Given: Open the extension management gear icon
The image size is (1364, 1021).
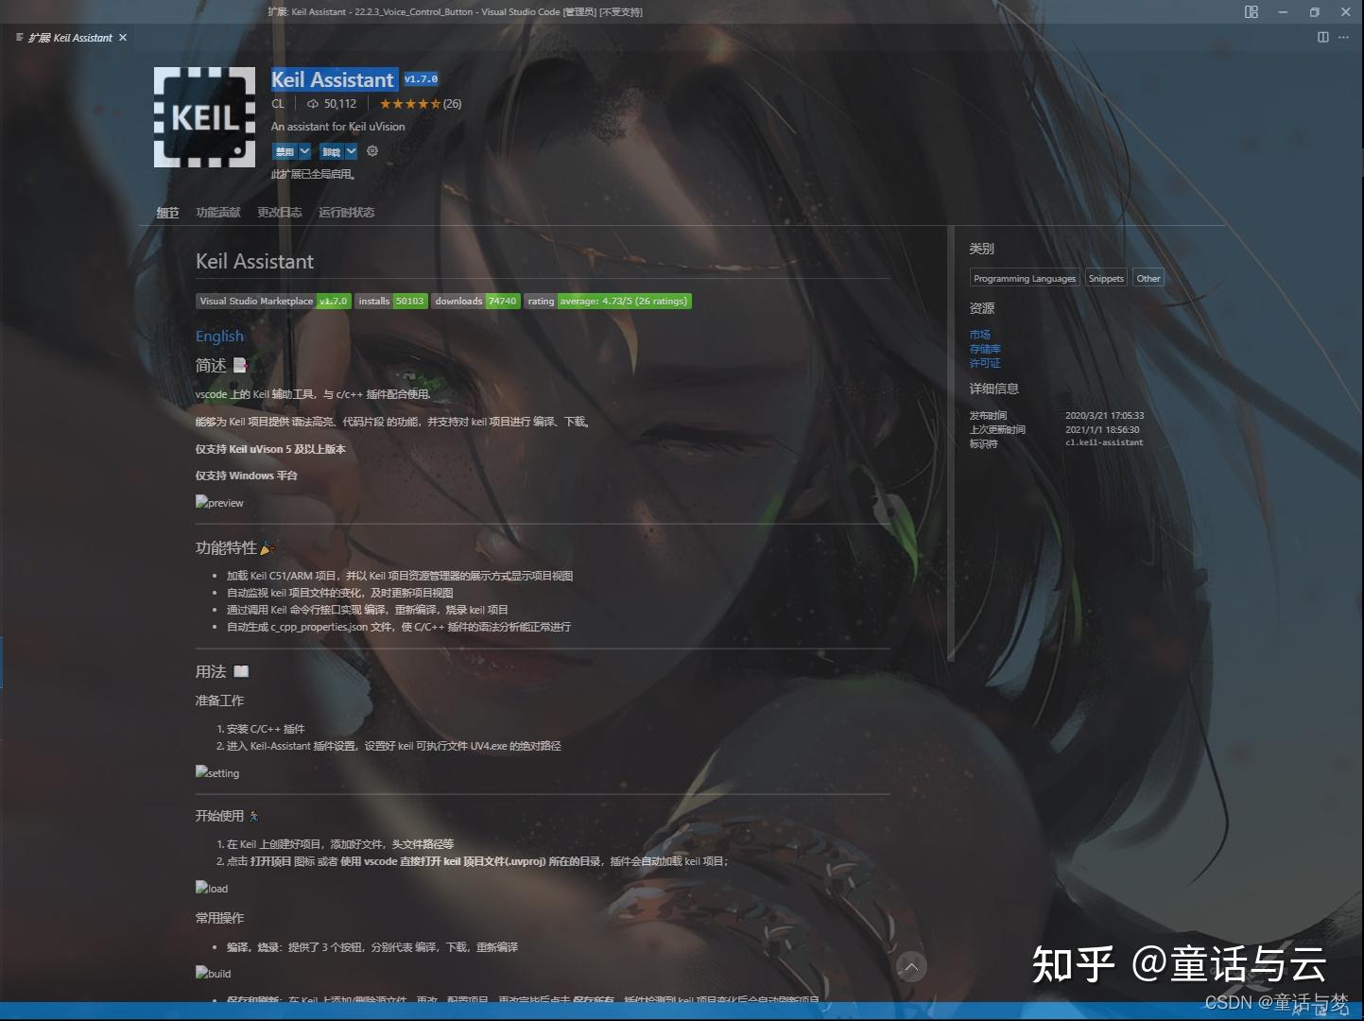Looking at the screenshot, I should tap(371, 150).
